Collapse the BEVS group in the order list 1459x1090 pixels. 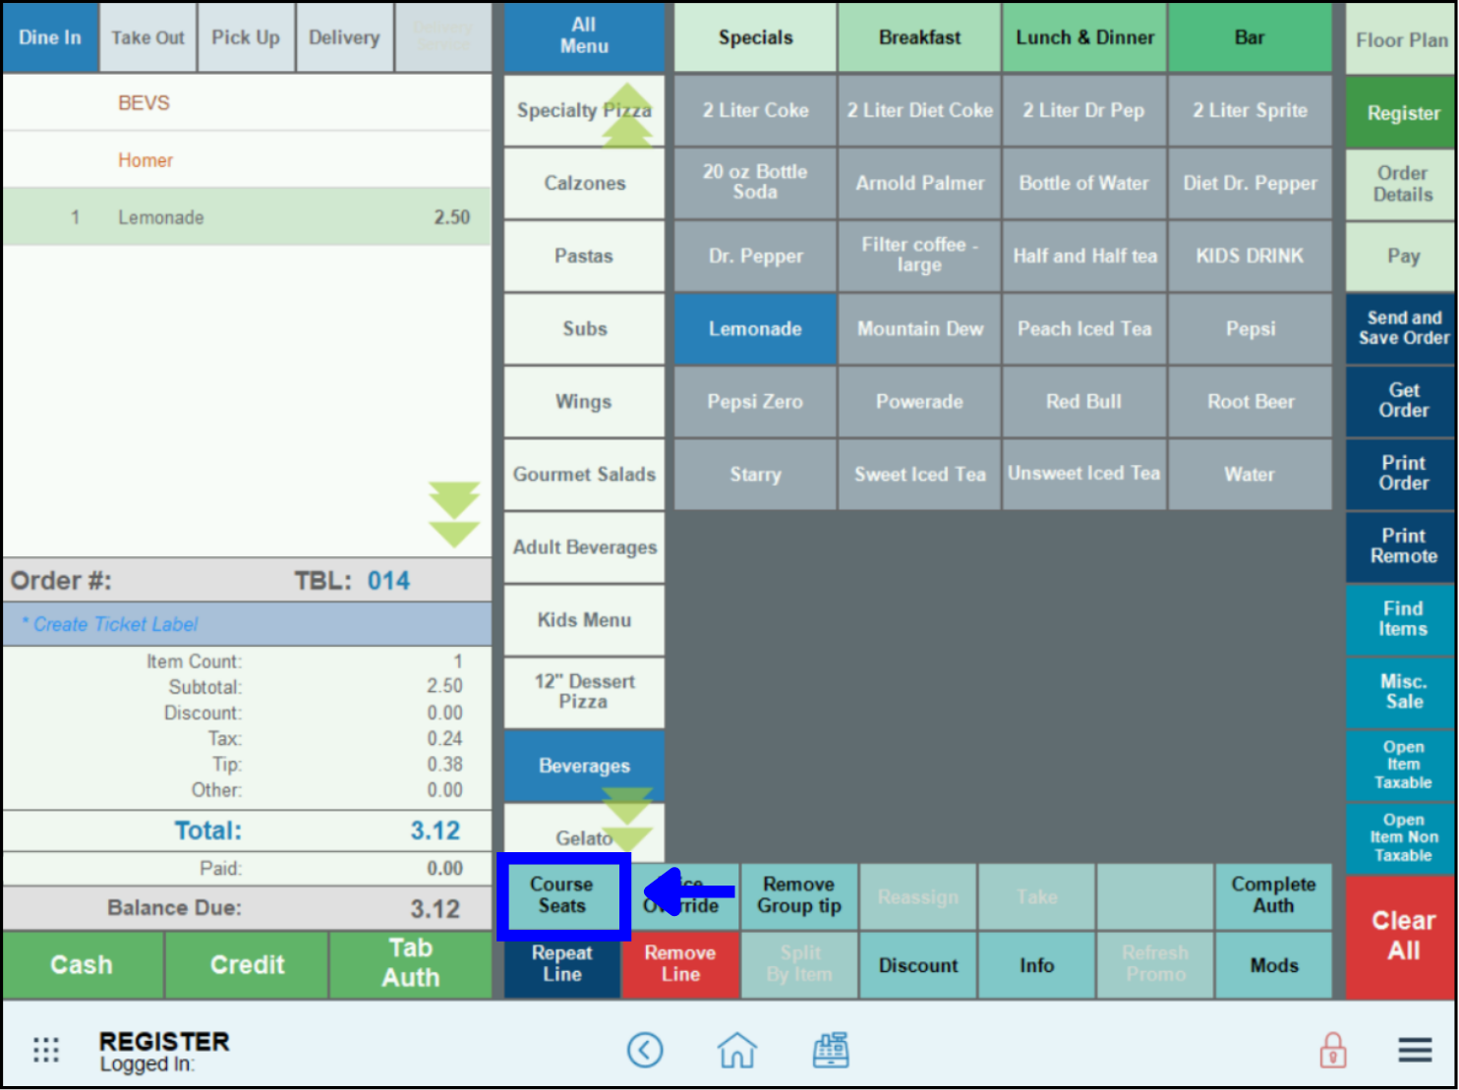click(145, 102)
